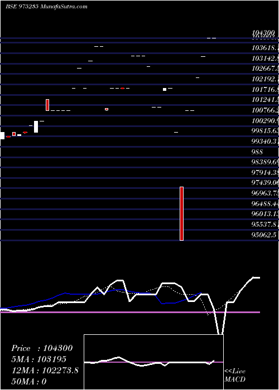Click the <<Live MACD label

click(x=235, y=376)
